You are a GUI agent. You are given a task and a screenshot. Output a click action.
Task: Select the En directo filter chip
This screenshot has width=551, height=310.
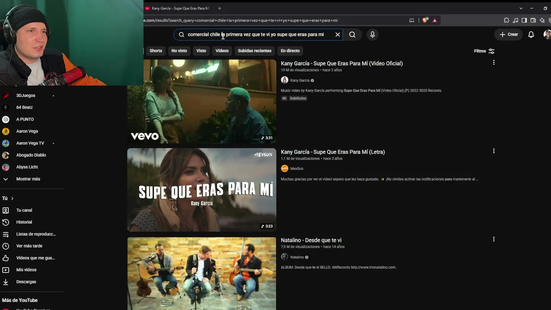pyautogui.click(x=290, y=51)
